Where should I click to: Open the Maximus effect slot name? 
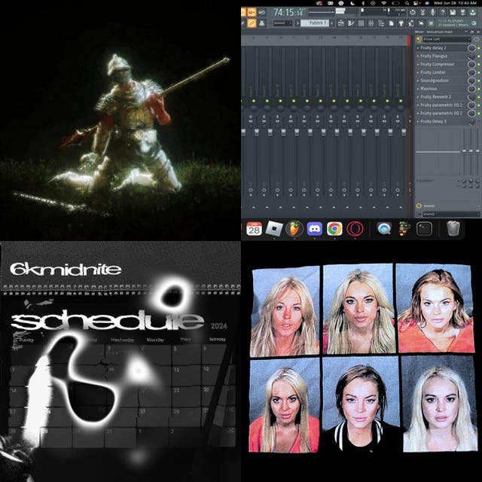coord(429,89)
